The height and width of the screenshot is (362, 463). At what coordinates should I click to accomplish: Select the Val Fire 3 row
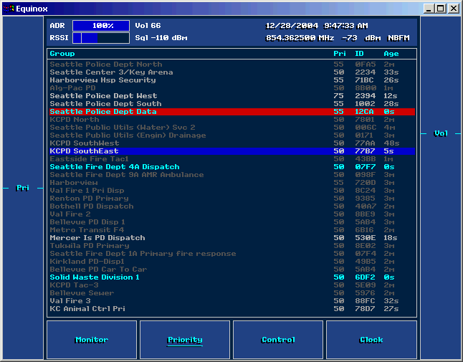[232, 301]
